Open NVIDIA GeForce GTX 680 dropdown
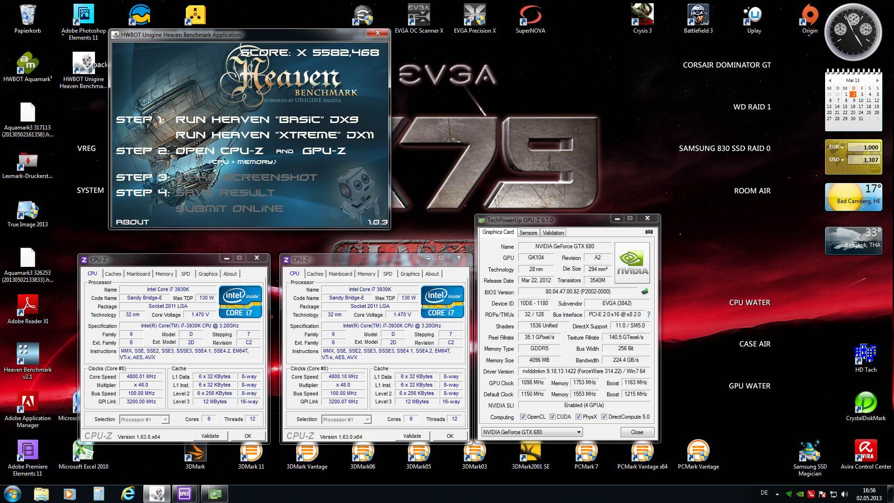894x503 pixels. tap(532, 432)
